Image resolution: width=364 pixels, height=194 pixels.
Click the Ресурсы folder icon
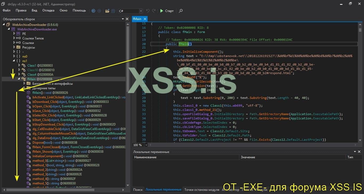[x=18, y=47]
